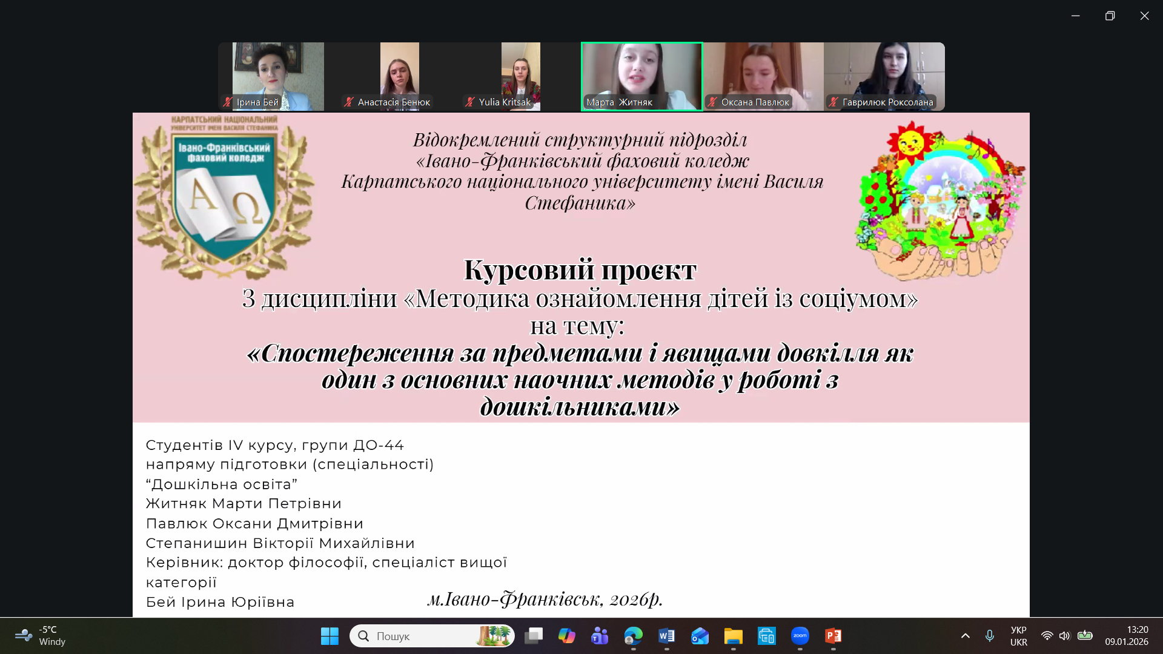Viewport: 1163px width, 654px height.
Task: Open the Windows Start menu
Action: point(330,636)
